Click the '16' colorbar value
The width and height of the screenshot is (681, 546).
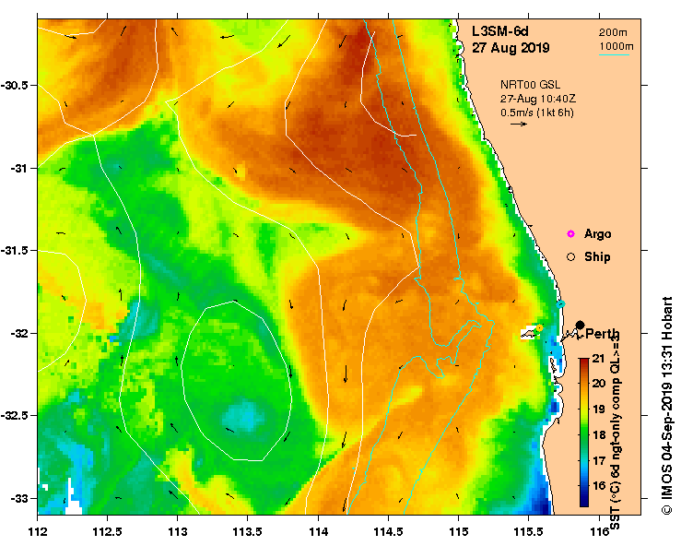598,485
